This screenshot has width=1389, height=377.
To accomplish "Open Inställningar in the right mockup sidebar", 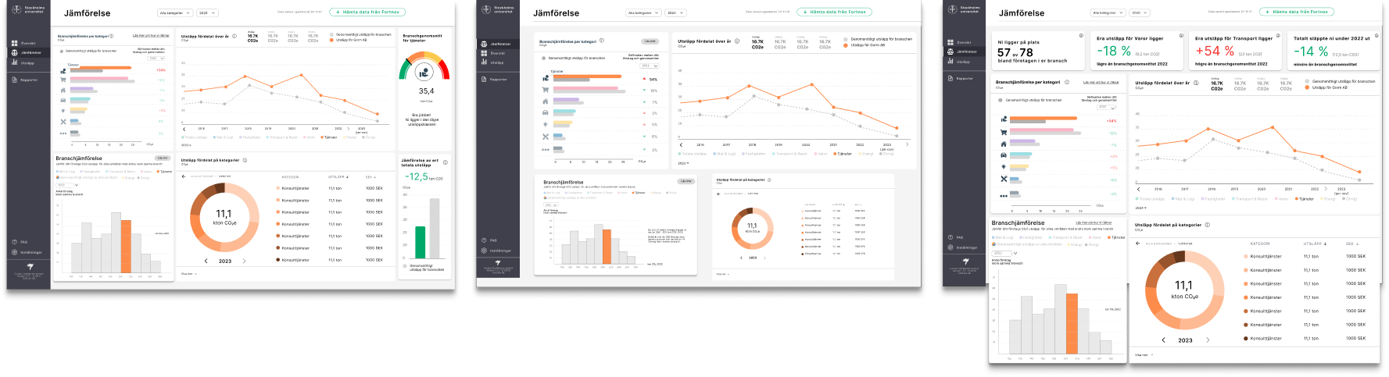I will (961, 247).
